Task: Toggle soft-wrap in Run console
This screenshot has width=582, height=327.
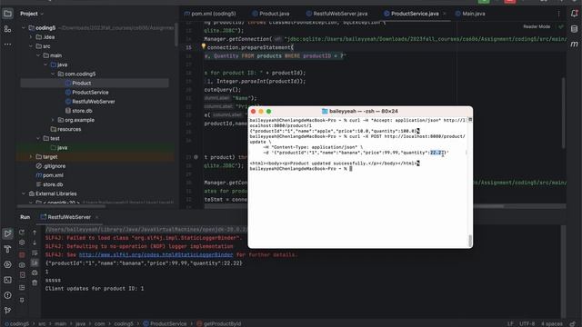Action: pyautogui.click(x=35, y=253)
